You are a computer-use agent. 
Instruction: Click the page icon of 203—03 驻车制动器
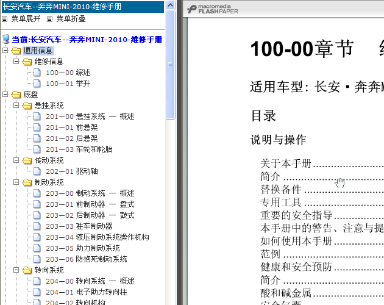coord(37,226)
